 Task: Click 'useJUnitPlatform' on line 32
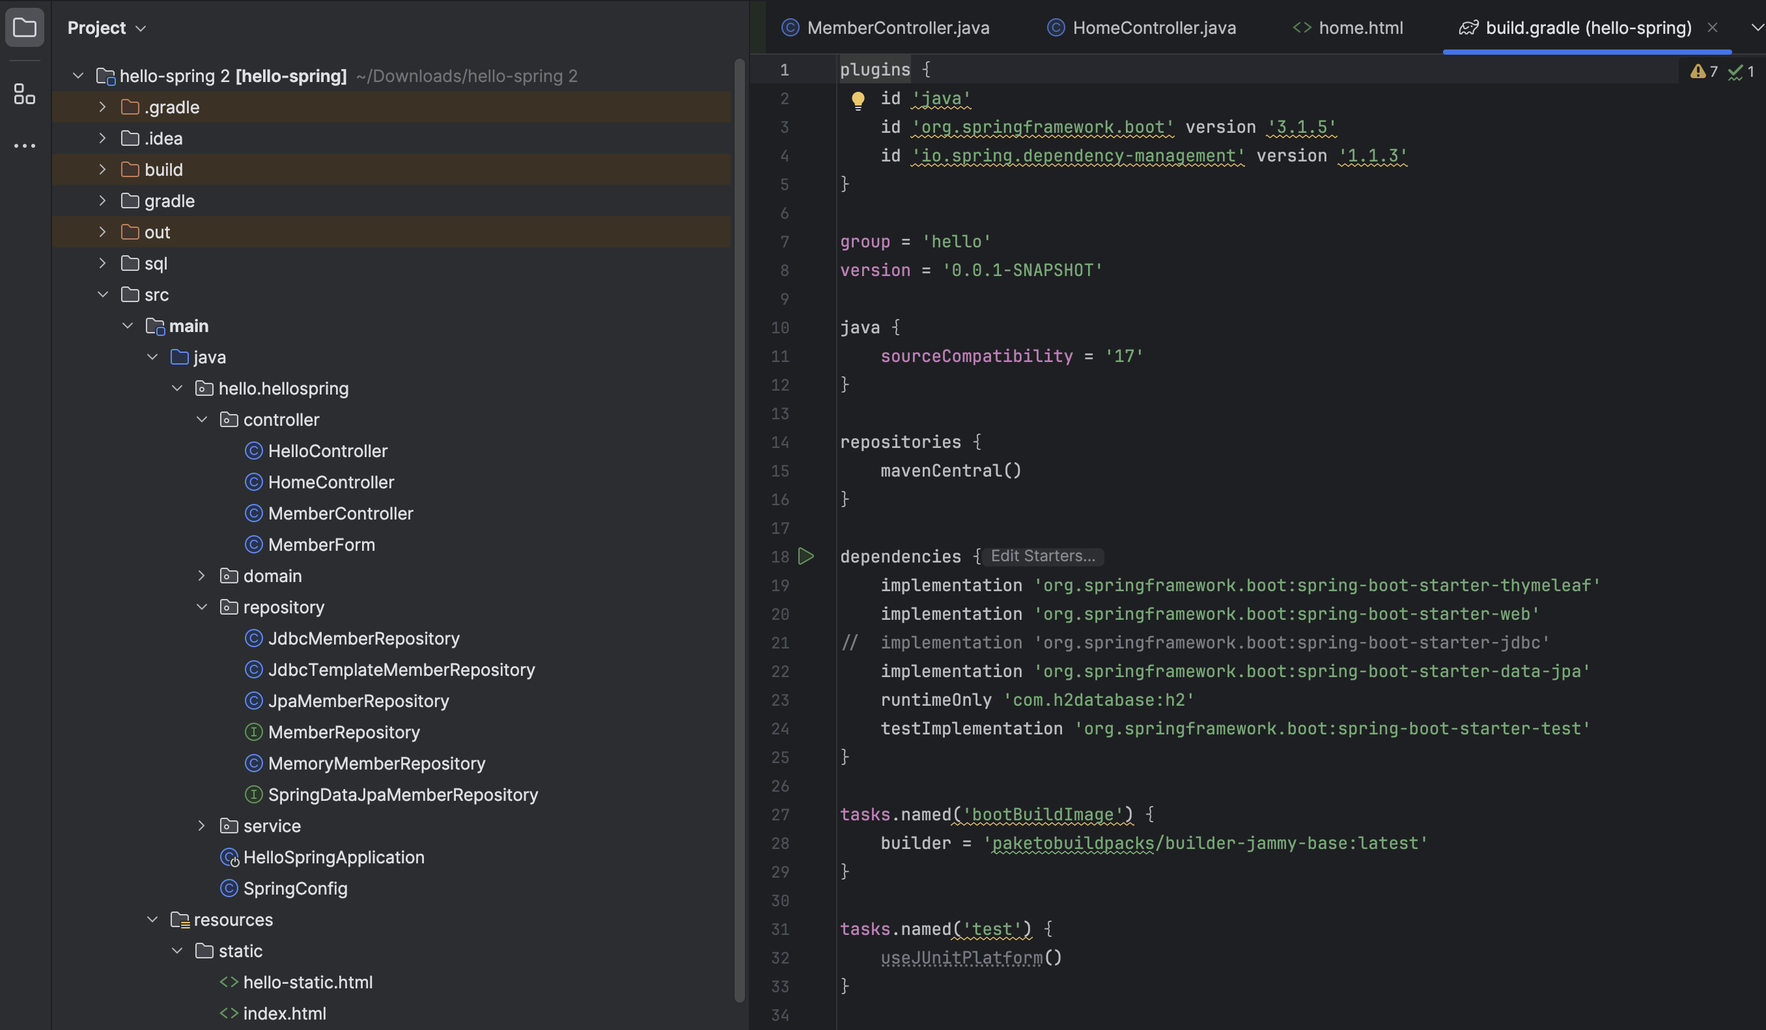[962, 958]
